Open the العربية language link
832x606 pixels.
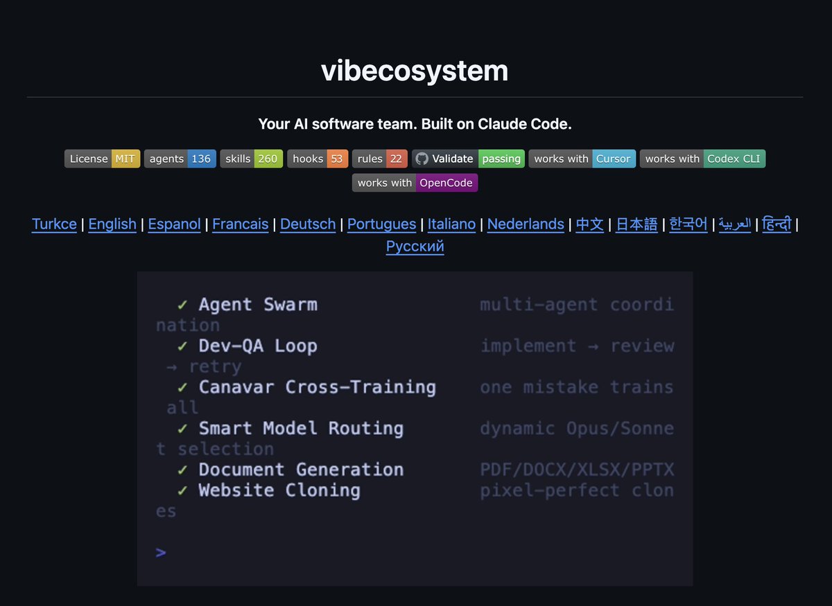735,224
